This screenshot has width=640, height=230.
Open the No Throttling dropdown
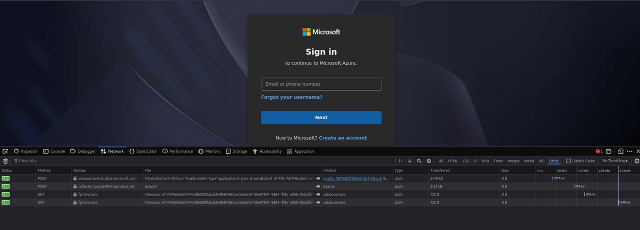[x=615, y=161]
